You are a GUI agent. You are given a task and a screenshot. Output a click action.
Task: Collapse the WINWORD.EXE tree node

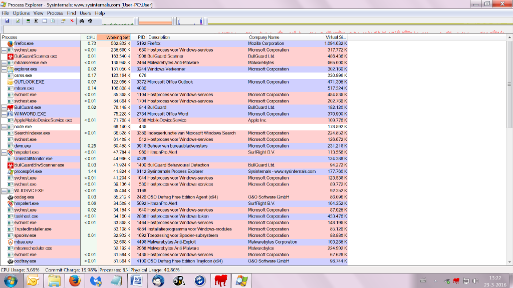(x=4, y=114)
